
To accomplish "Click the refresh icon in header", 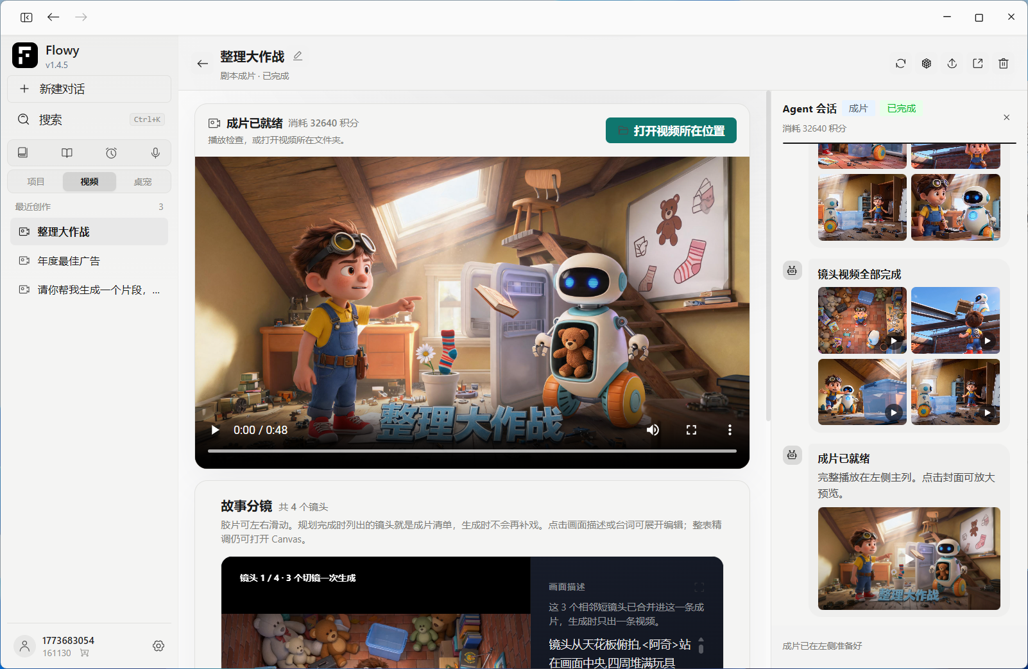I will (901, 64).
